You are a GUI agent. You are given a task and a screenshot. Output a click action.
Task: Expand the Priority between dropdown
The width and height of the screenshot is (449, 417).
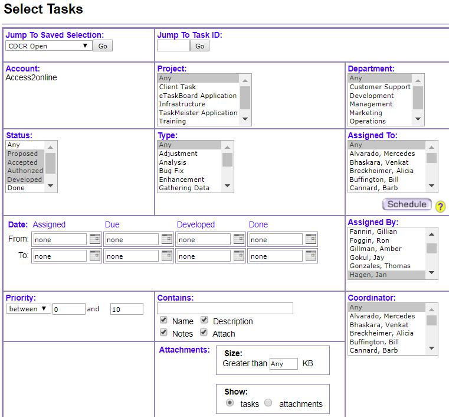(28, 309)
